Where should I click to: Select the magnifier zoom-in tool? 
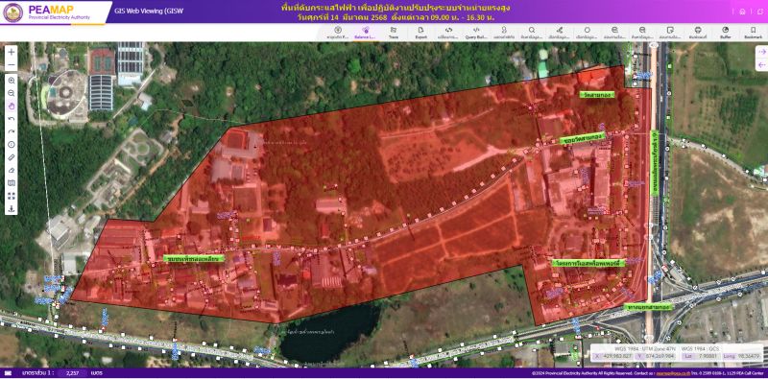tap(12, 81)
